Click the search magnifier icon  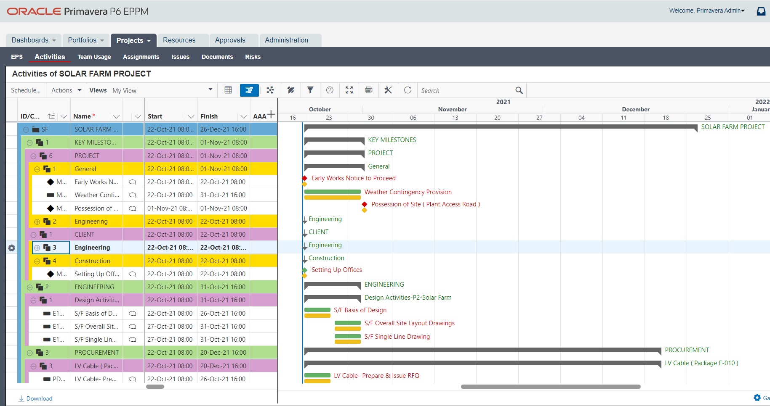click(x=519, y=90)
